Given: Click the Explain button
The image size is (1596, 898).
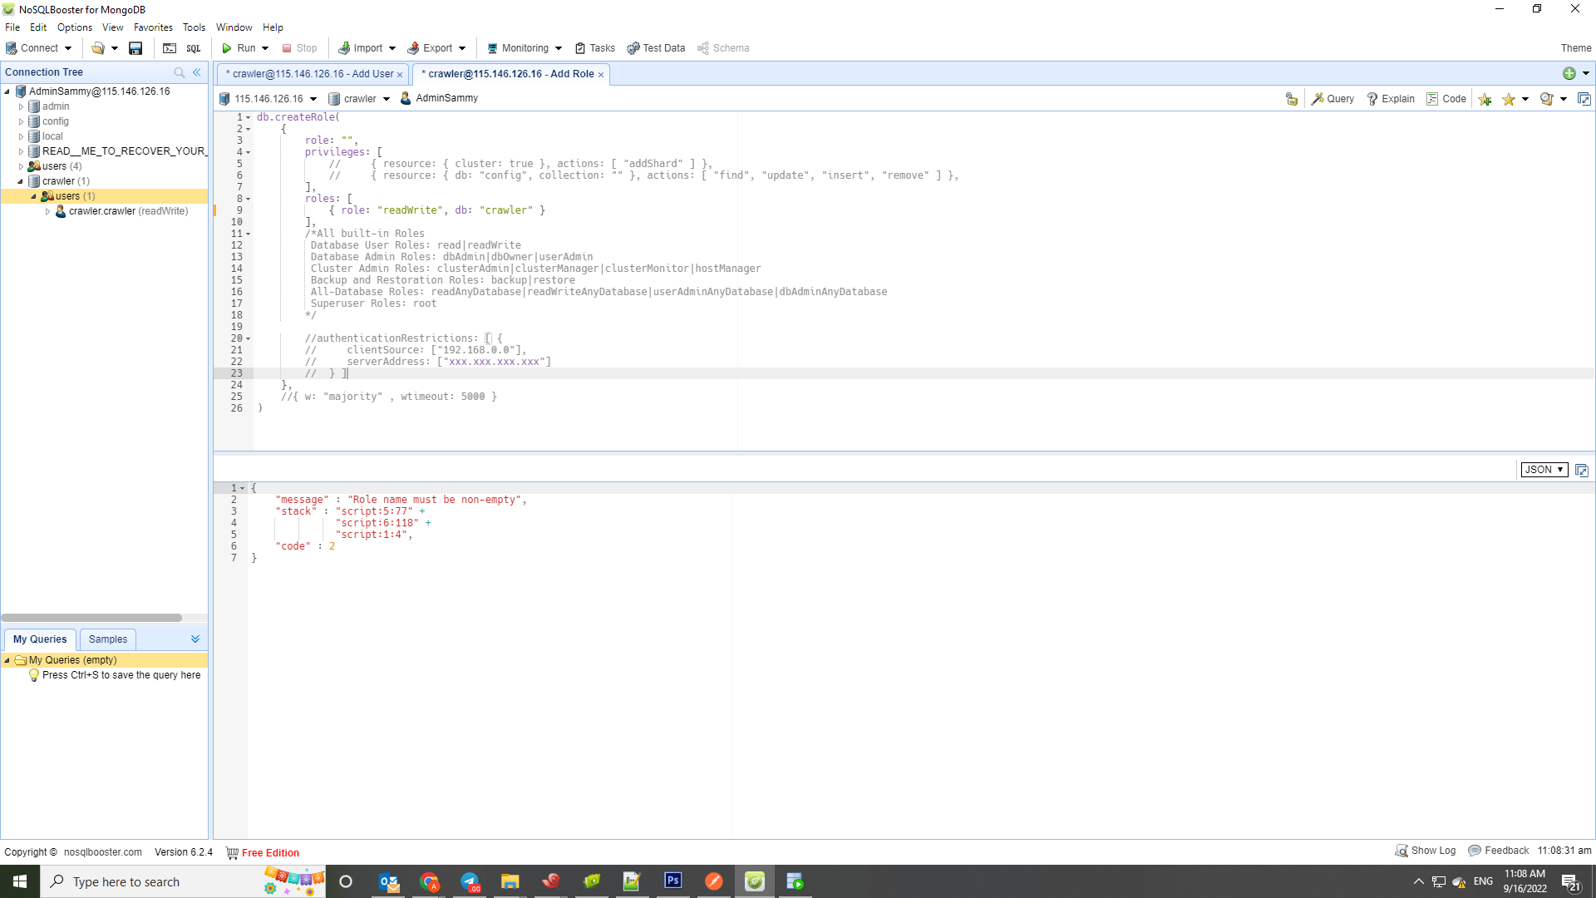Looking at the screenshot, I should pos(1391,99).
